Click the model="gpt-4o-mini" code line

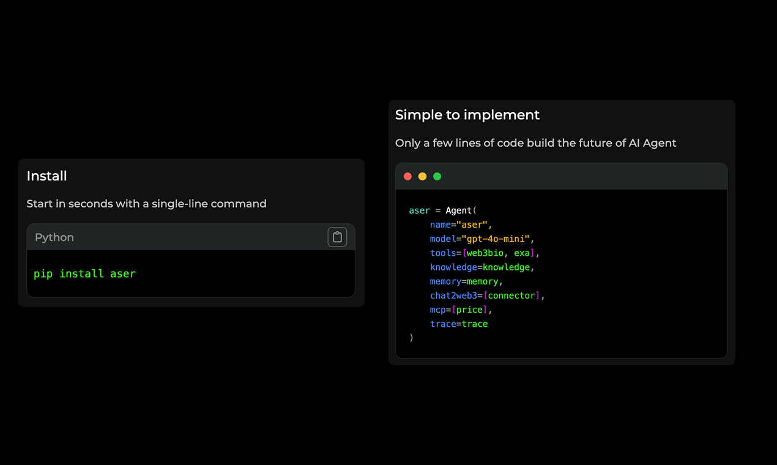(482, 239)
